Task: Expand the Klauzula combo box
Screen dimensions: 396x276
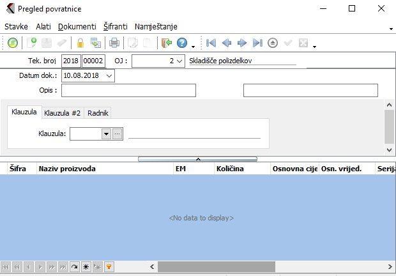Action: point(106,134)
